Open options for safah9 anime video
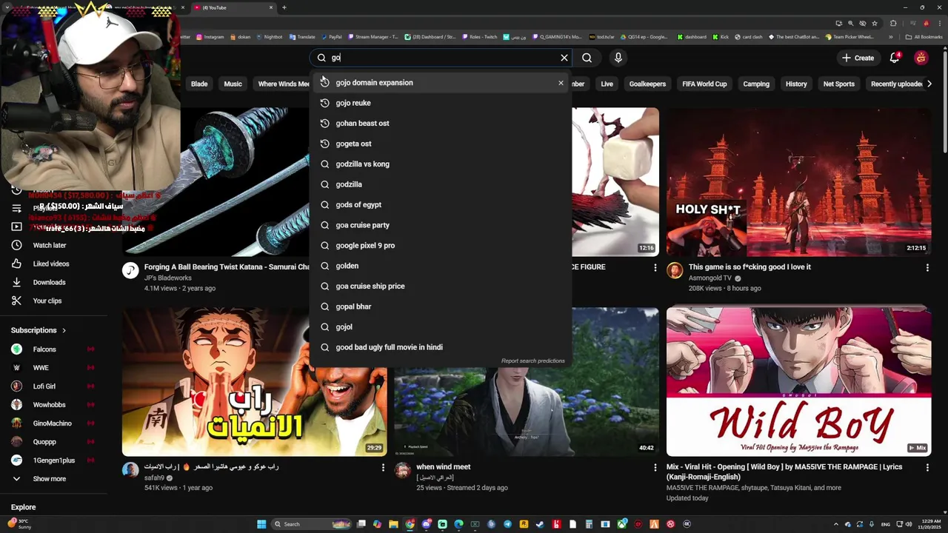The width and height of the screenshot is (948, 533). [x=383, y=467]
